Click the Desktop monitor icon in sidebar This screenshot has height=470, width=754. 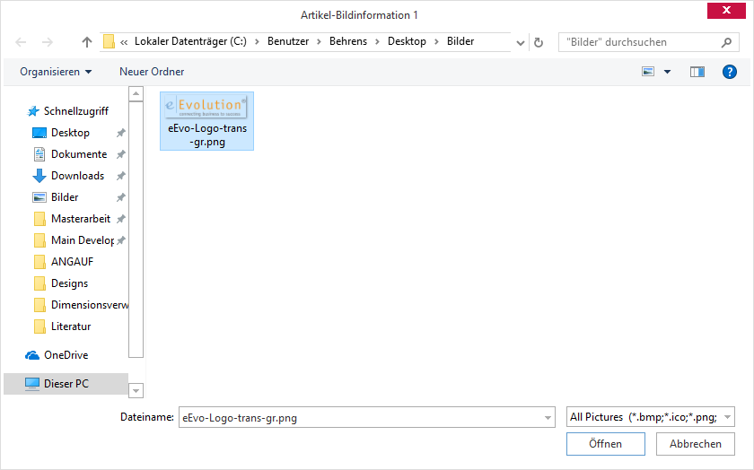point(39,133)
